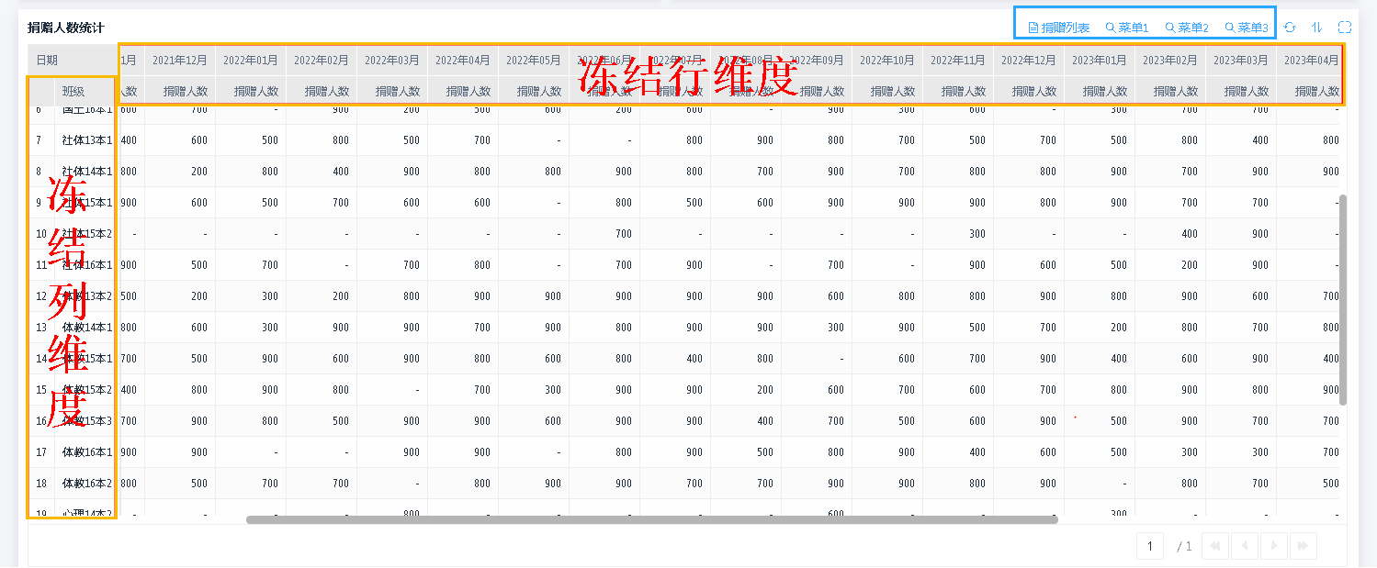Click the 日期 header cell
The image size is (1377, 568).
pyautogui.click(x=47, y=60)
